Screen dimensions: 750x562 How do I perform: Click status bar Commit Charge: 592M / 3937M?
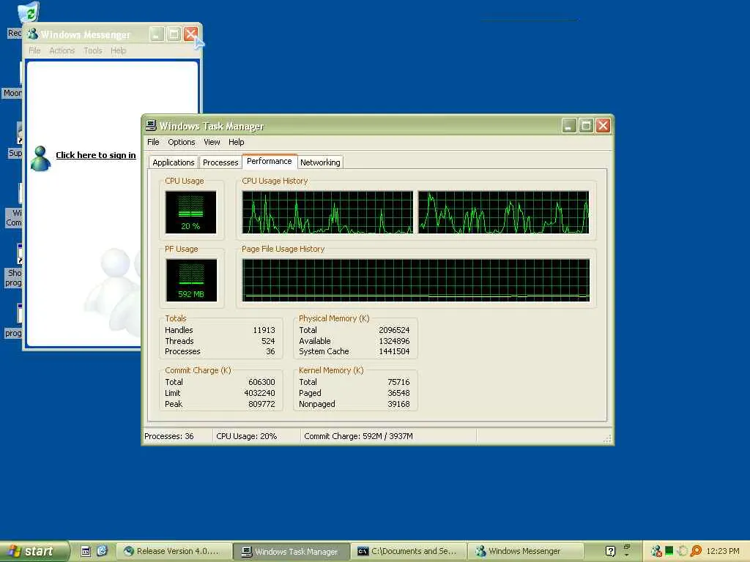tap(358, 436)
